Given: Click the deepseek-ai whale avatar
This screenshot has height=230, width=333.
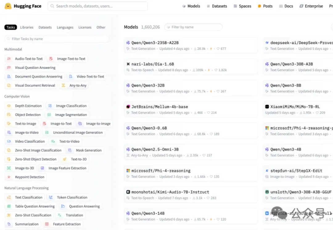Looking at the screenshot, I should pyautogui.click(x=267, y=43).
